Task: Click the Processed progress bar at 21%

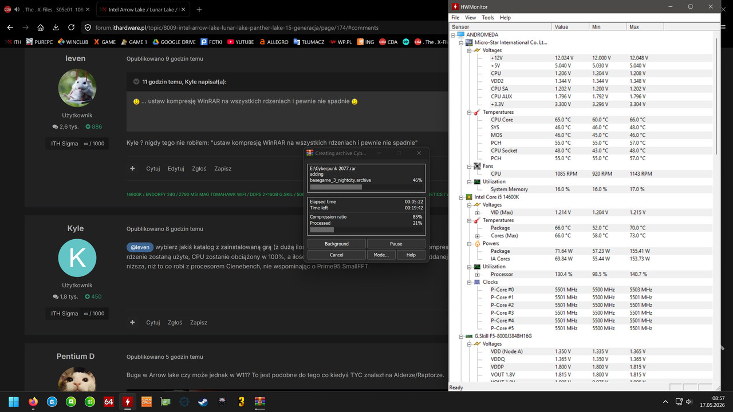Action: tap(366, 230)
